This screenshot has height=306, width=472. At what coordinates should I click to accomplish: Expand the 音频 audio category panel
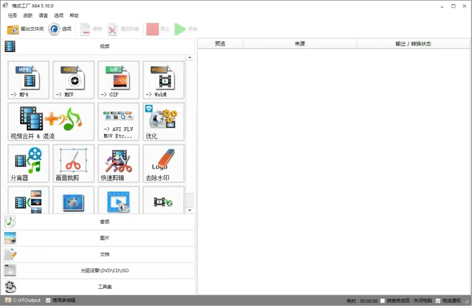pos(104,222)
